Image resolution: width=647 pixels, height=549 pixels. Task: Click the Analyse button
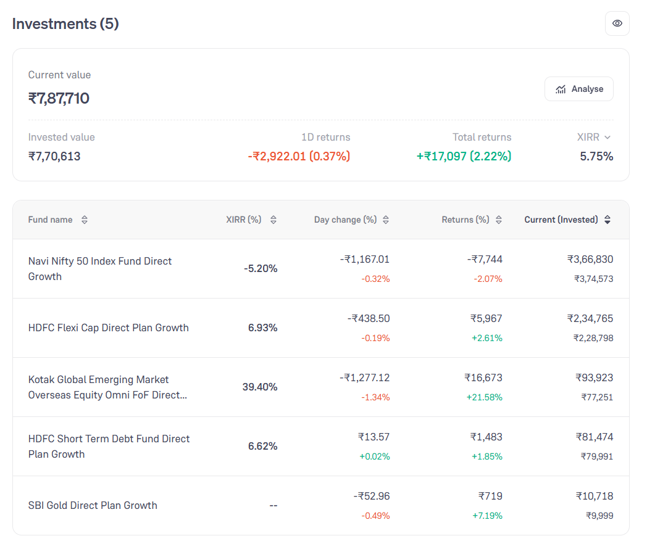[x=579, y=89]
